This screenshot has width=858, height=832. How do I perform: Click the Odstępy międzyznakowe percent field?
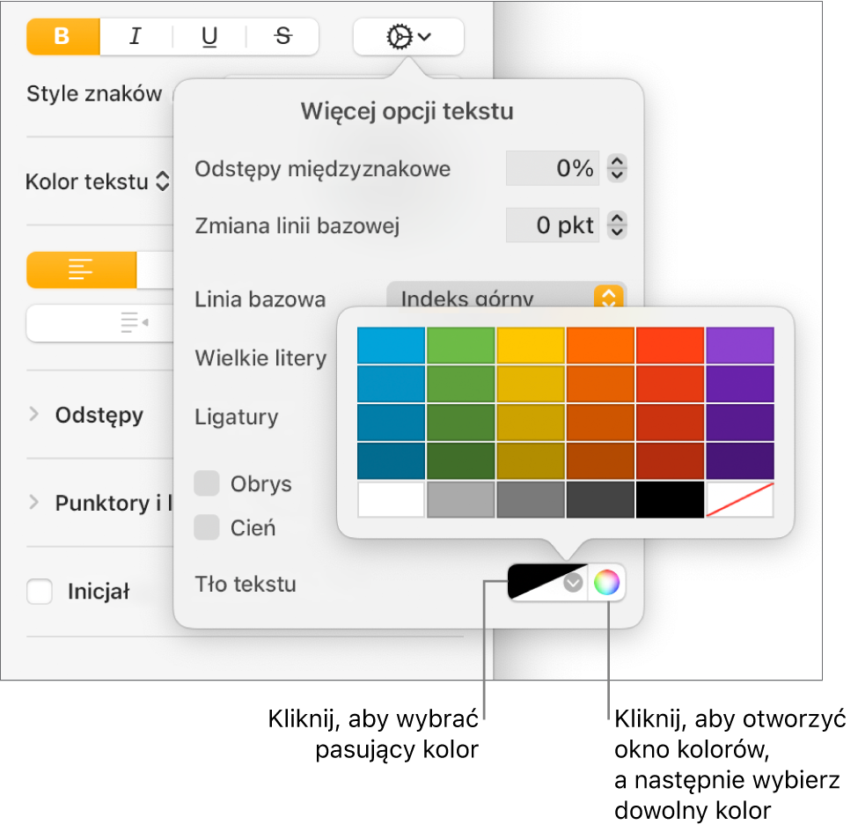tap(552, 168)
